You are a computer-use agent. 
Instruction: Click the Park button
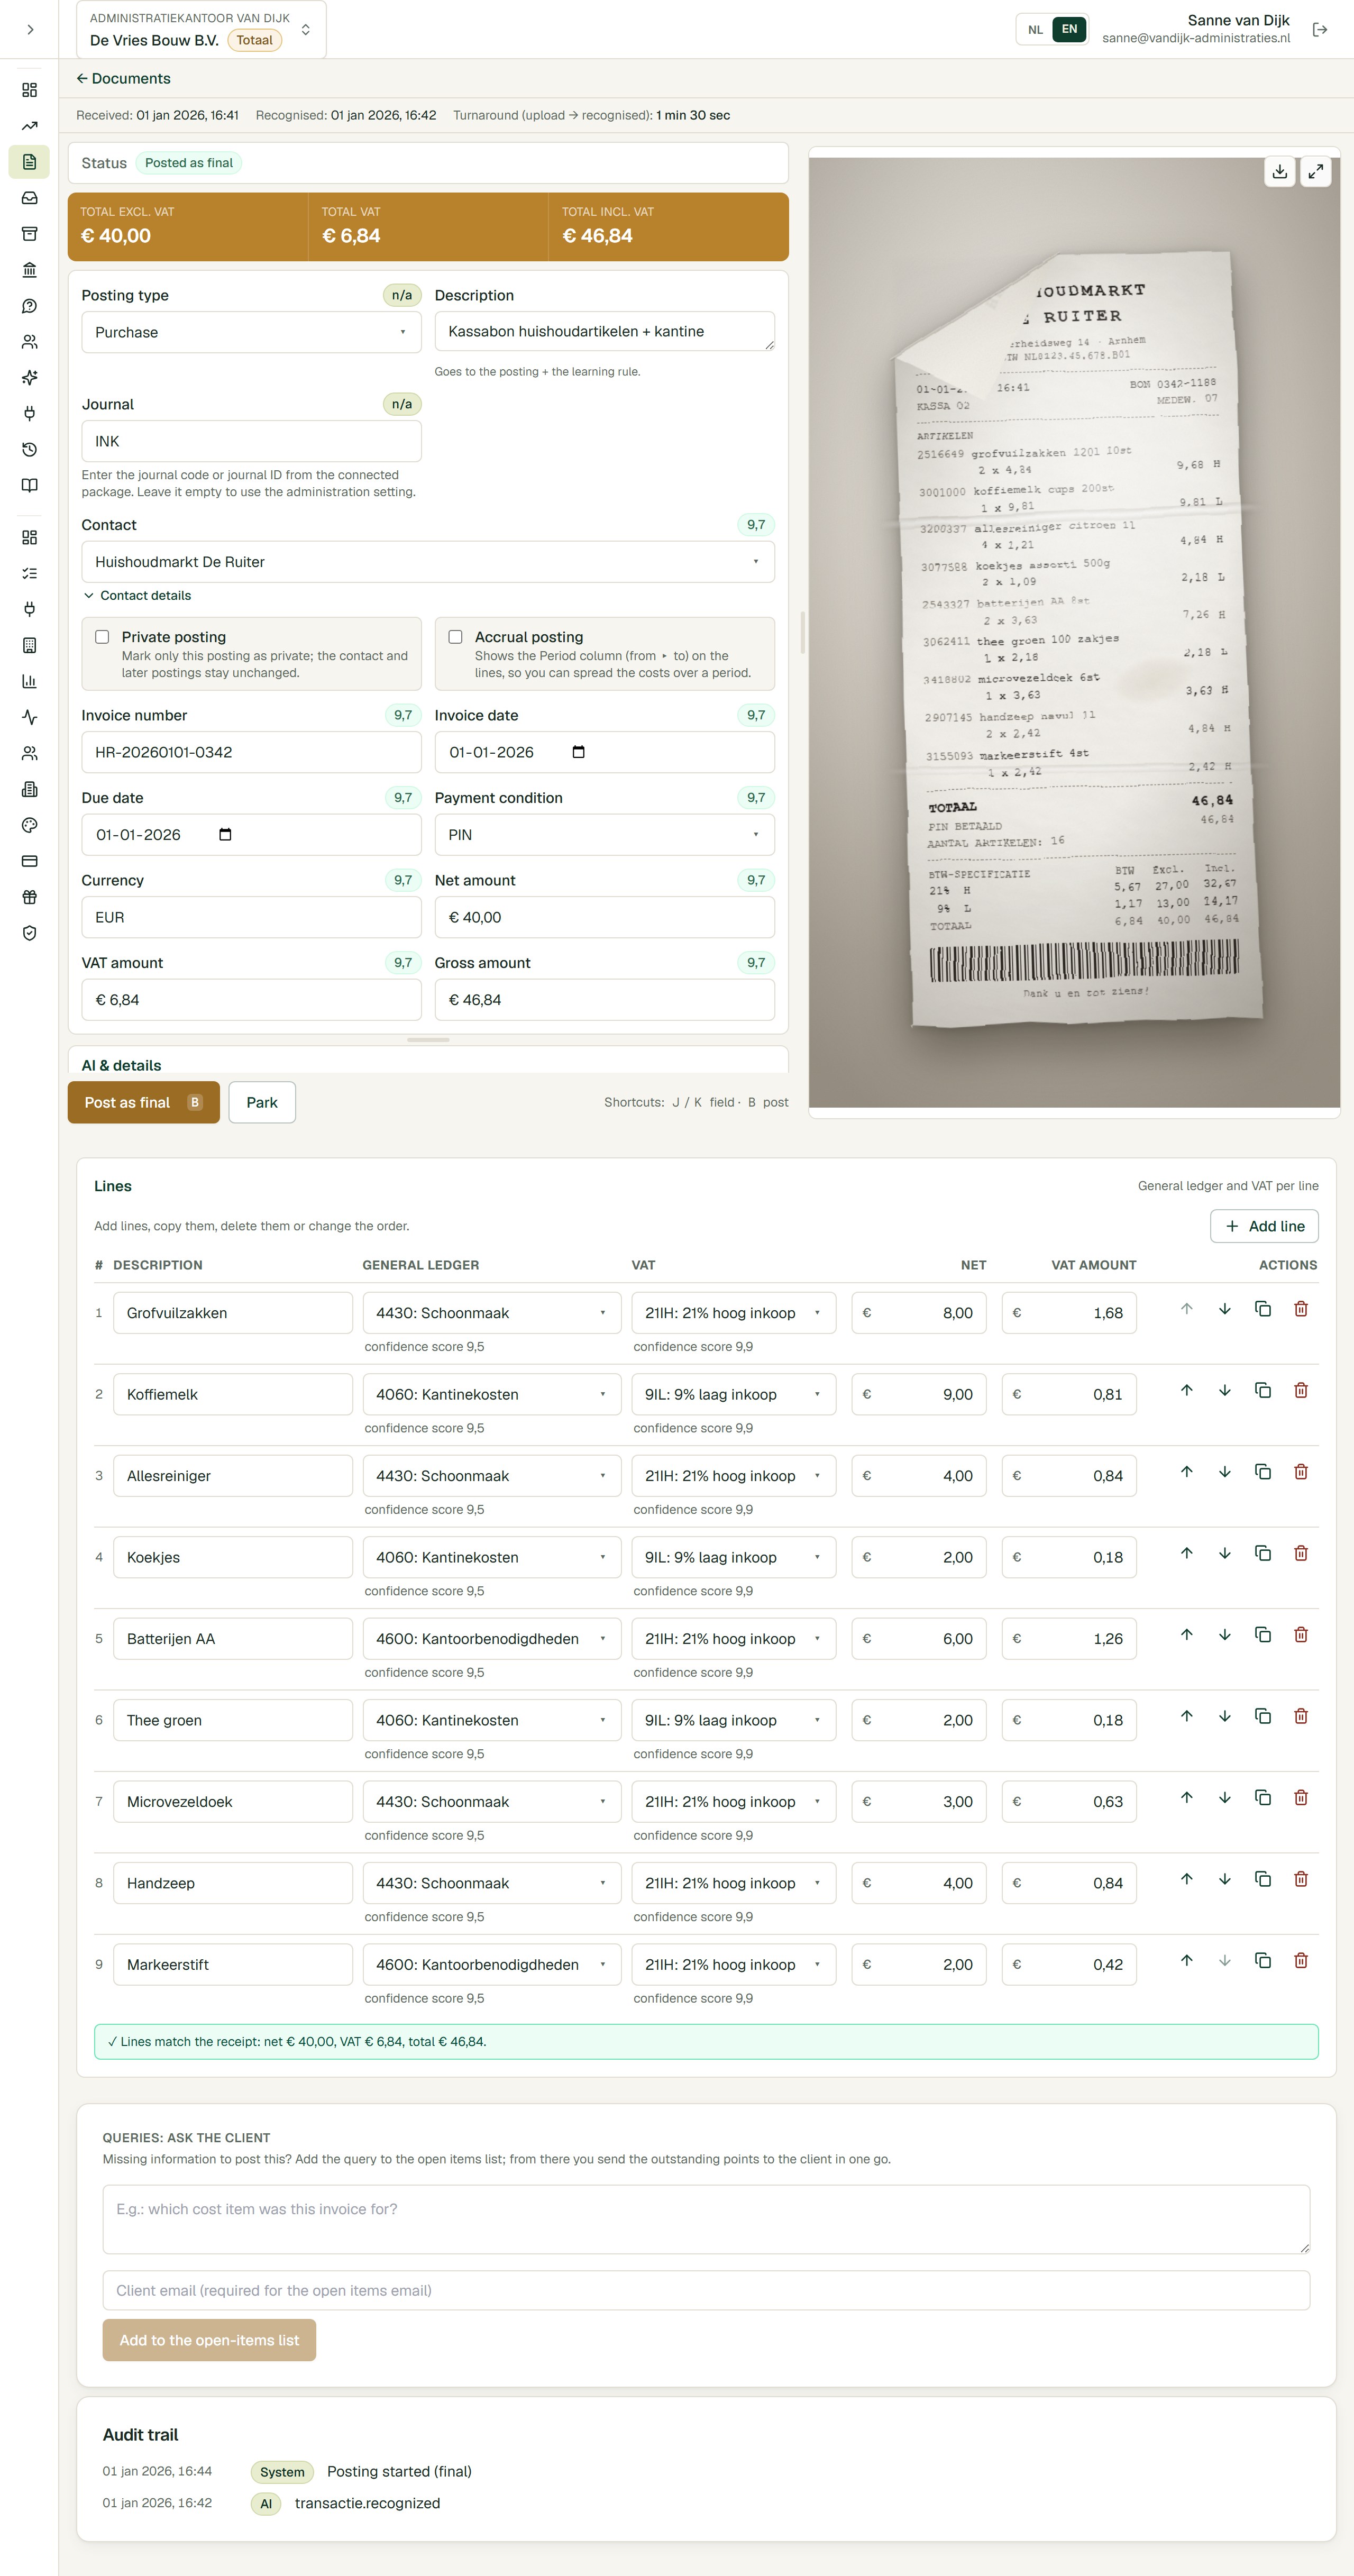click(x=262, y=1102)
